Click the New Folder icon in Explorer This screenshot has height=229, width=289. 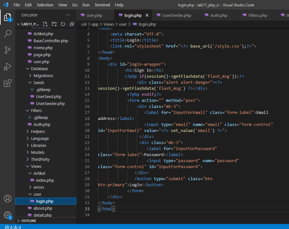(x=54, y=24)
